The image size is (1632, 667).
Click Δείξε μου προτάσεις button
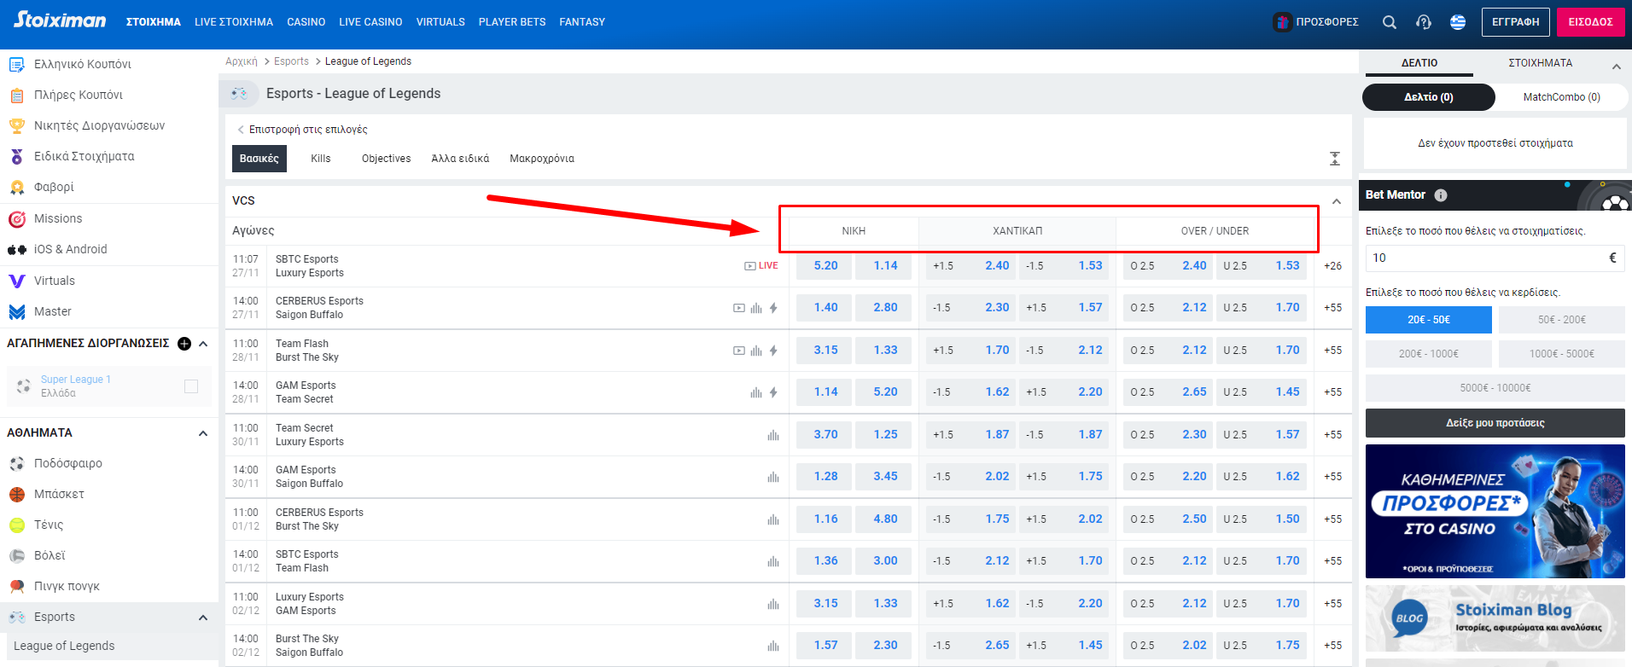coord(1495,423)
